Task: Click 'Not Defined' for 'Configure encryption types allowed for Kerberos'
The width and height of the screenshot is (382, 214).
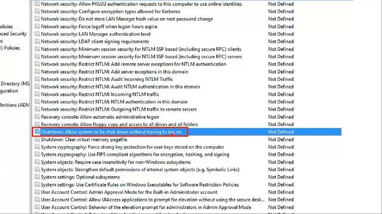Action: click(x=281, y=11)
